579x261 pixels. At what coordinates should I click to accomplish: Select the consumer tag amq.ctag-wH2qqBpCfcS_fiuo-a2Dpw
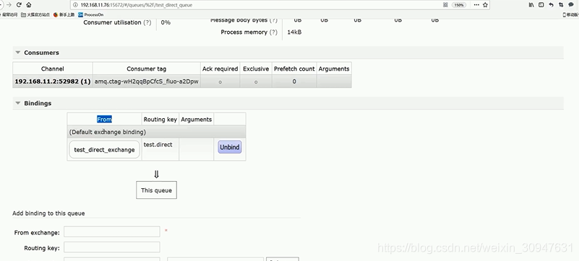(x=147, y=81)
